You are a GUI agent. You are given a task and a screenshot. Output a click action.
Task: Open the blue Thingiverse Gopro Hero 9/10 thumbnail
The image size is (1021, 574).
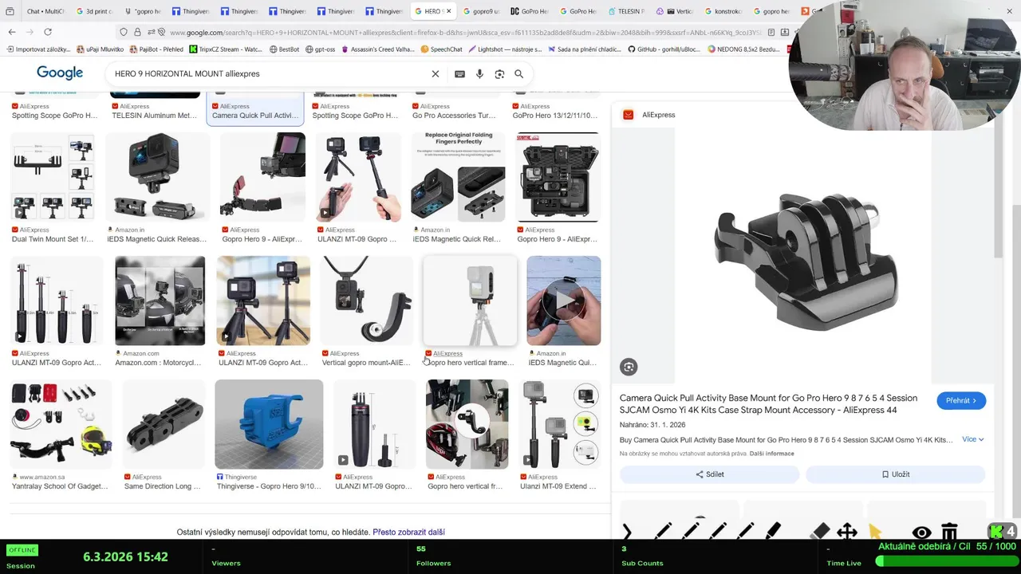269,424
